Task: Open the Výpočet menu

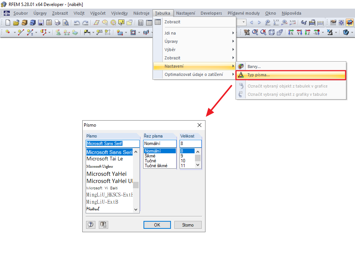Action: (98, 13)
